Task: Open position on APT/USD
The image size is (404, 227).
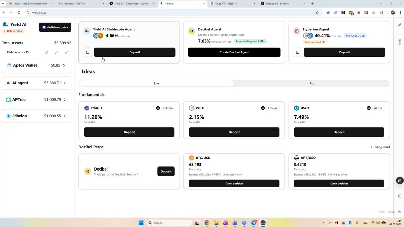Action: coord(339,183)
